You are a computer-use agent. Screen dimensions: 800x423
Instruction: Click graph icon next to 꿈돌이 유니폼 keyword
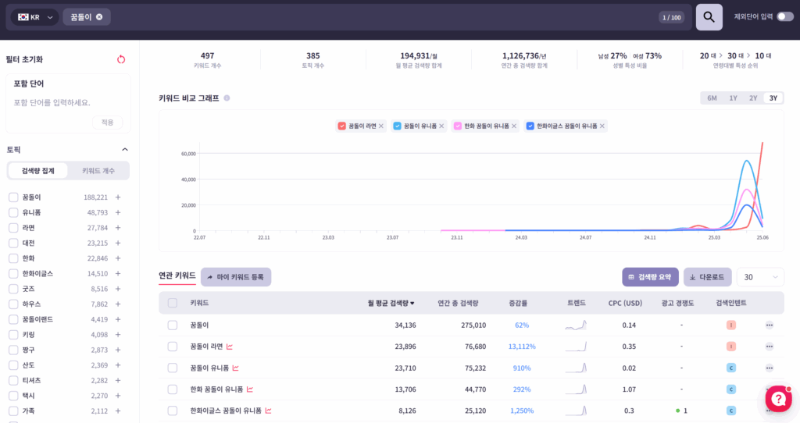235,368
